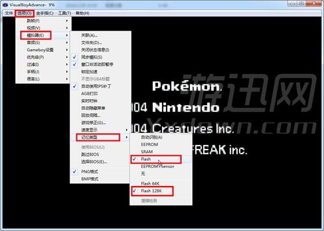Select the checked Flash save type
This screenshot has width=324, height=231.
[x=161, y=159]
